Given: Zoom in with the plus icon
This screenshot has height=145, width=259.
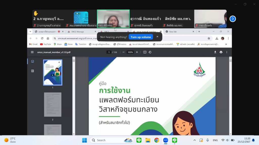Looking at the screenshot, I should 137,52.
